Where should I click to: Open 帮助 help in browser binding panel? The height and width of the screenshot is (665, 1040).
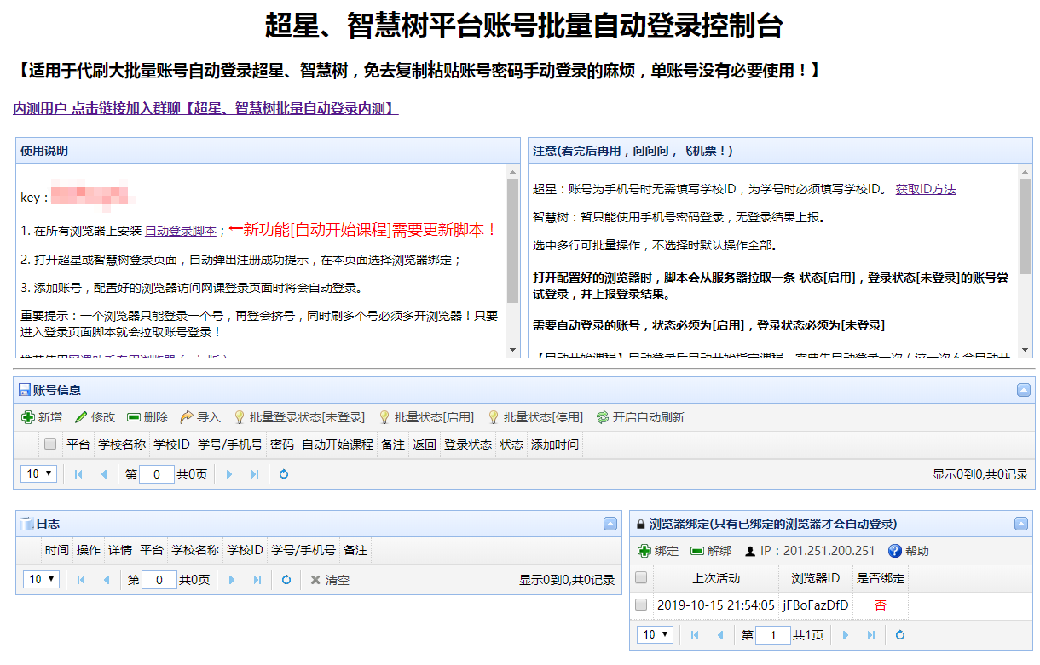909,551
